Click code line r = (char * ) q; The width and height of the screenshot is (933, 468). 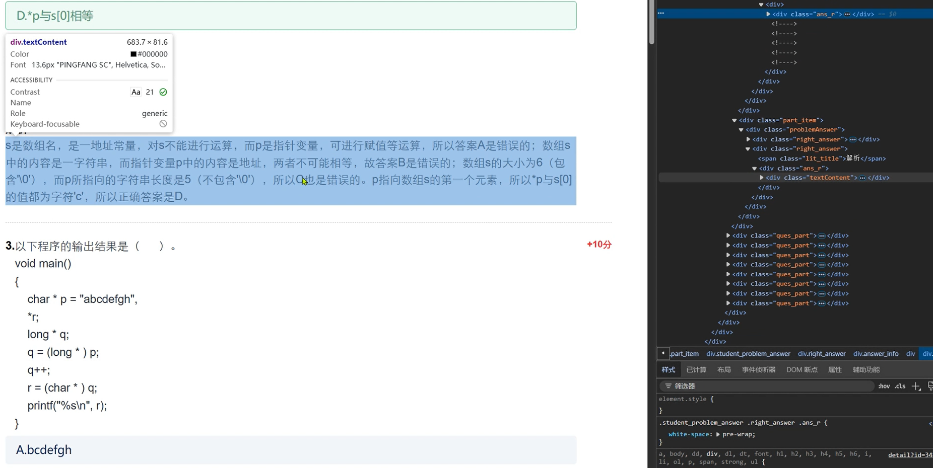[62, 387]
